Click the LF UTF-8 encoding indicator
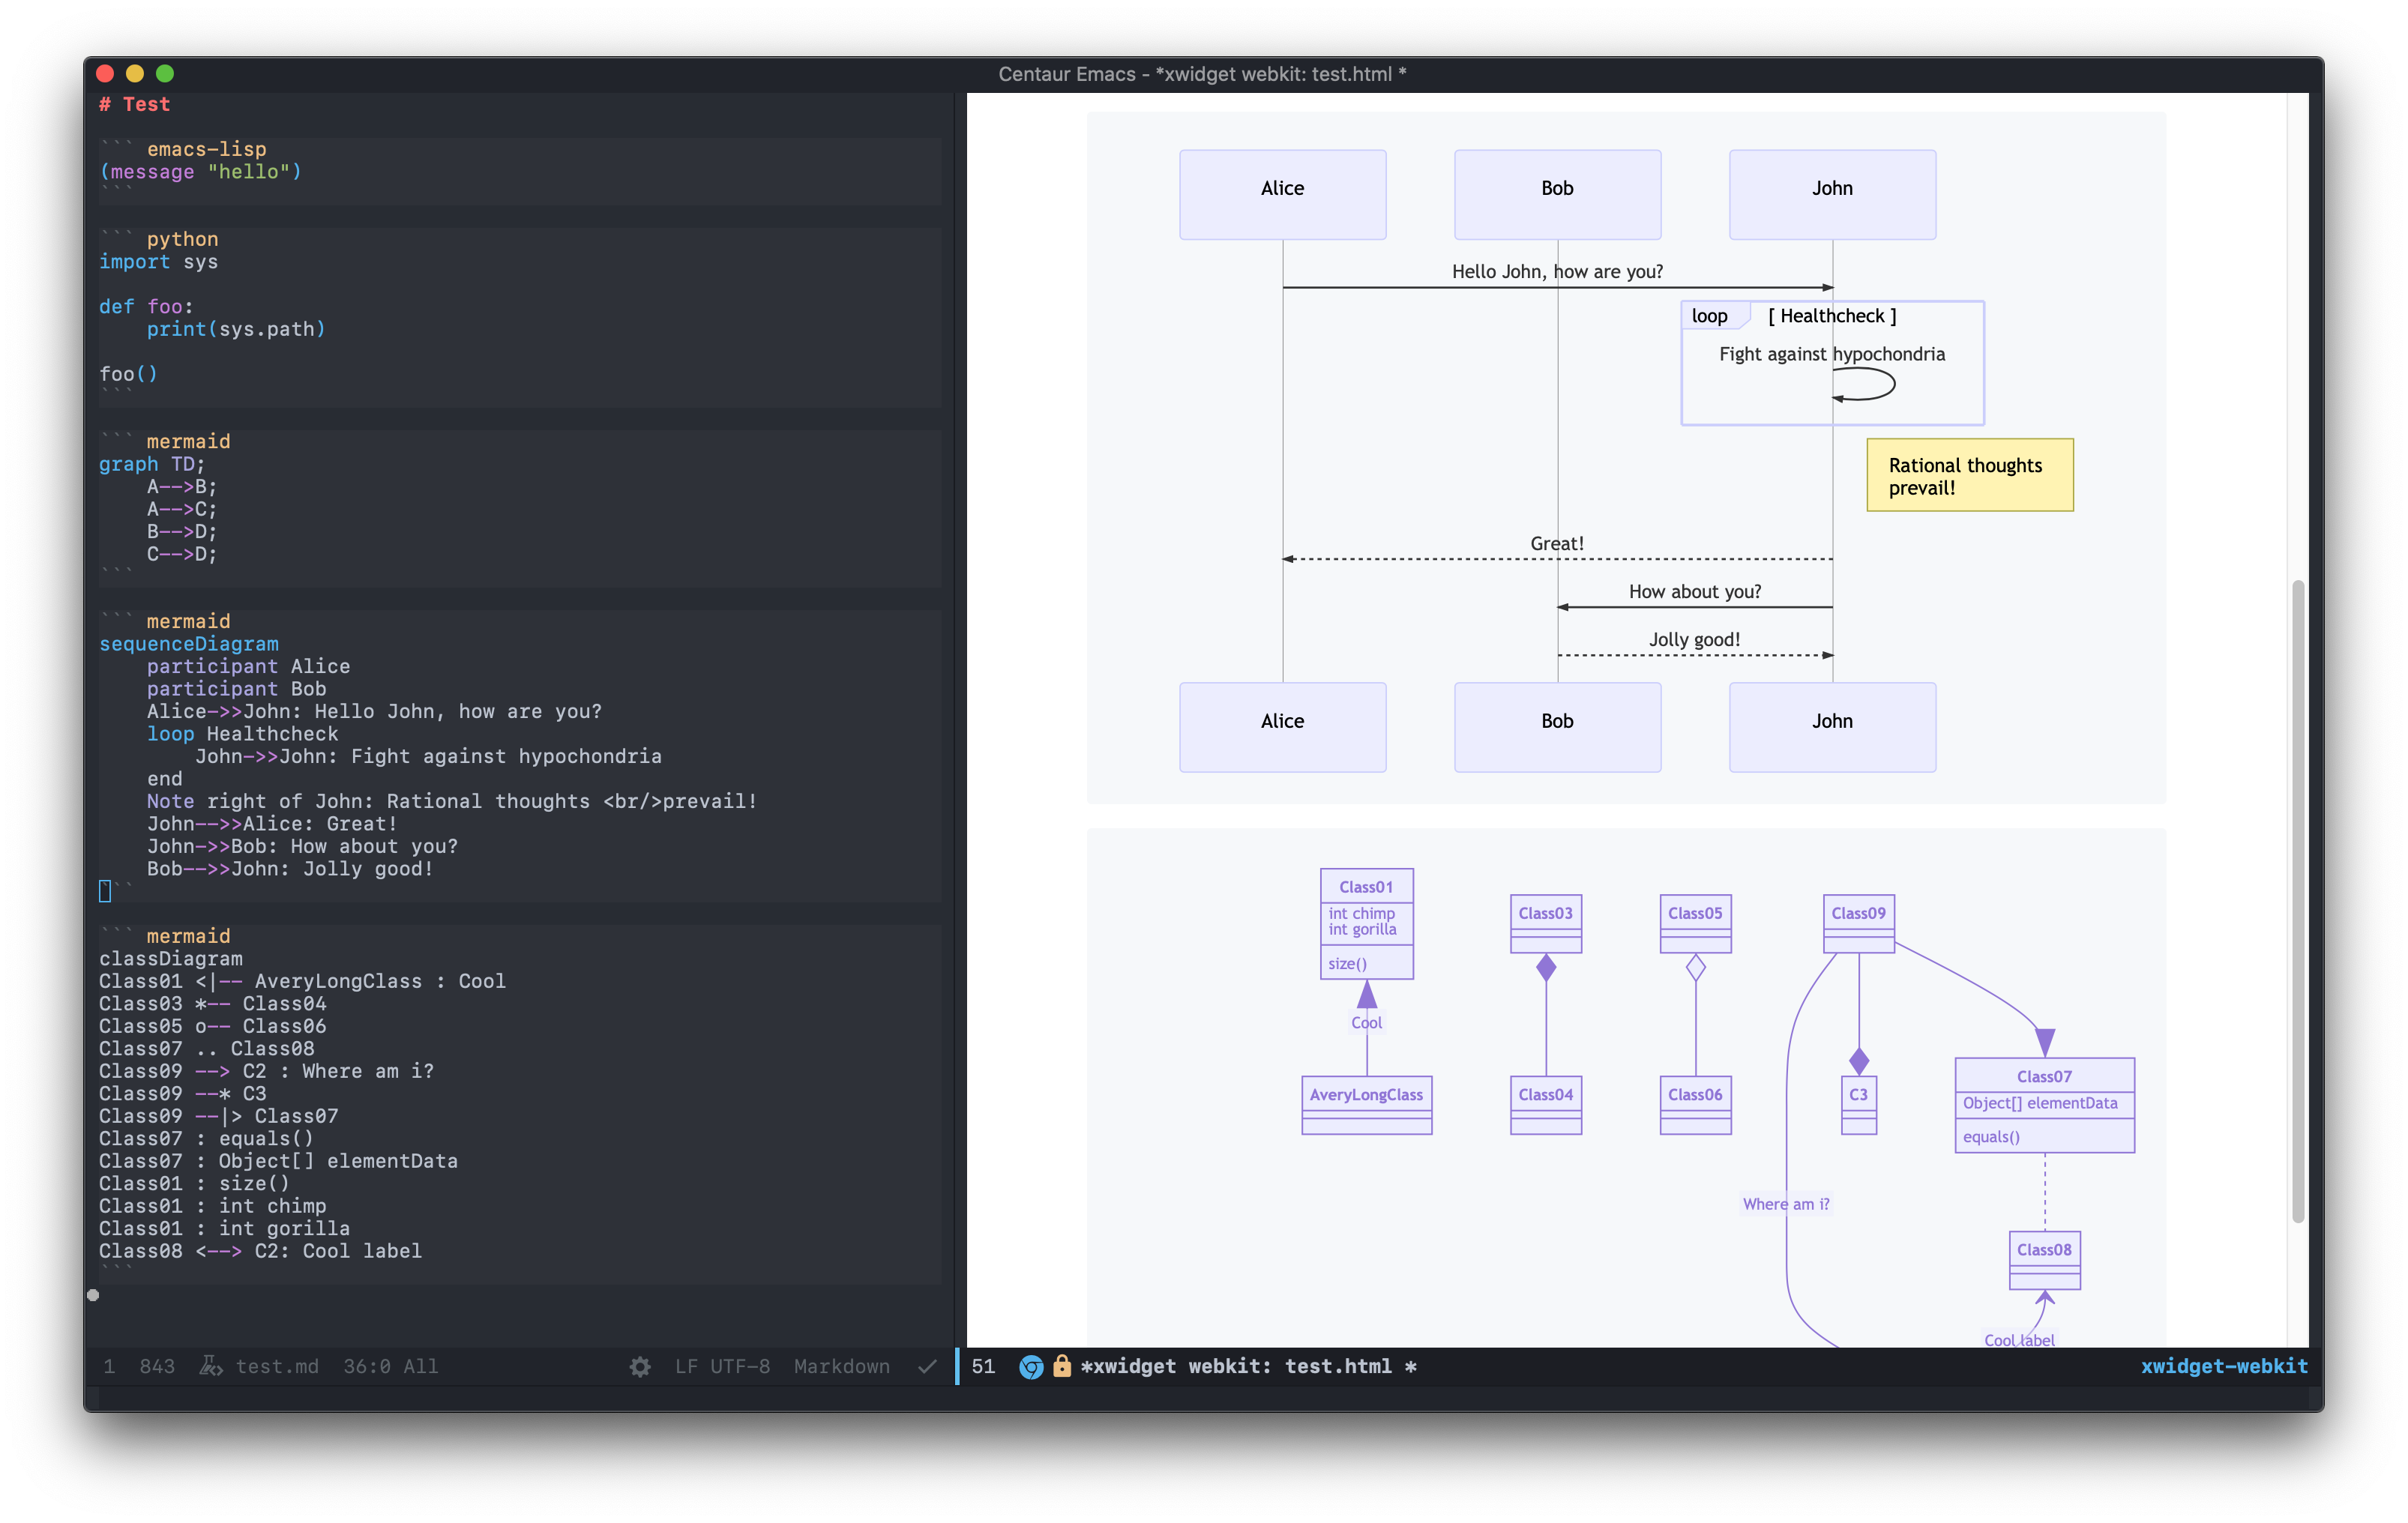This screenshot has height=1523, width=2408. pos(724,1366)
